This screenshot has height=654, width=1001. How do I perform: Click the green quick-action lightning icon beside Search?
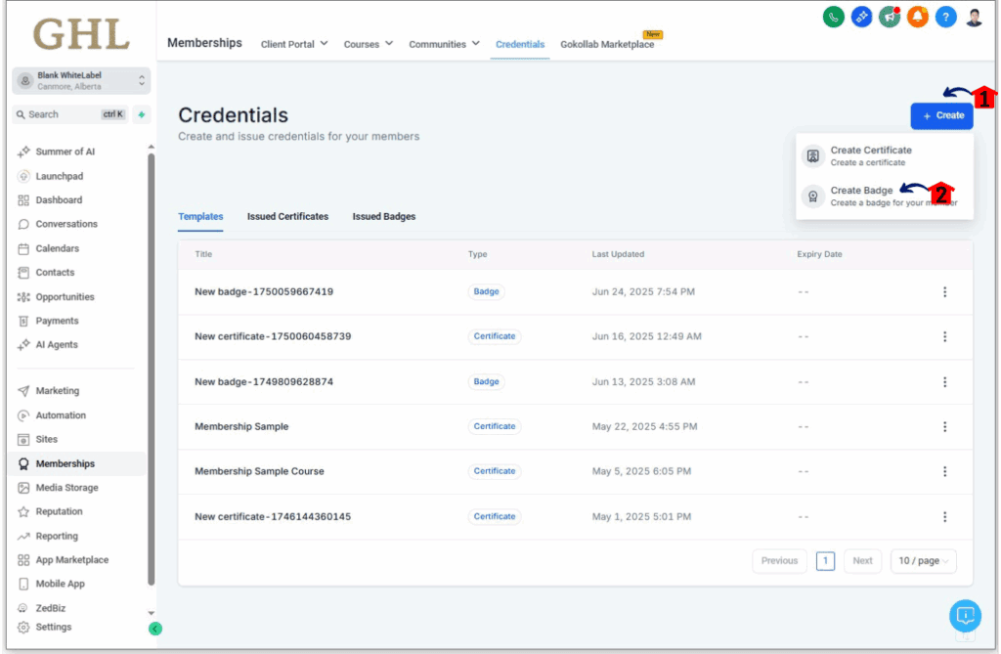pos(142,114)
